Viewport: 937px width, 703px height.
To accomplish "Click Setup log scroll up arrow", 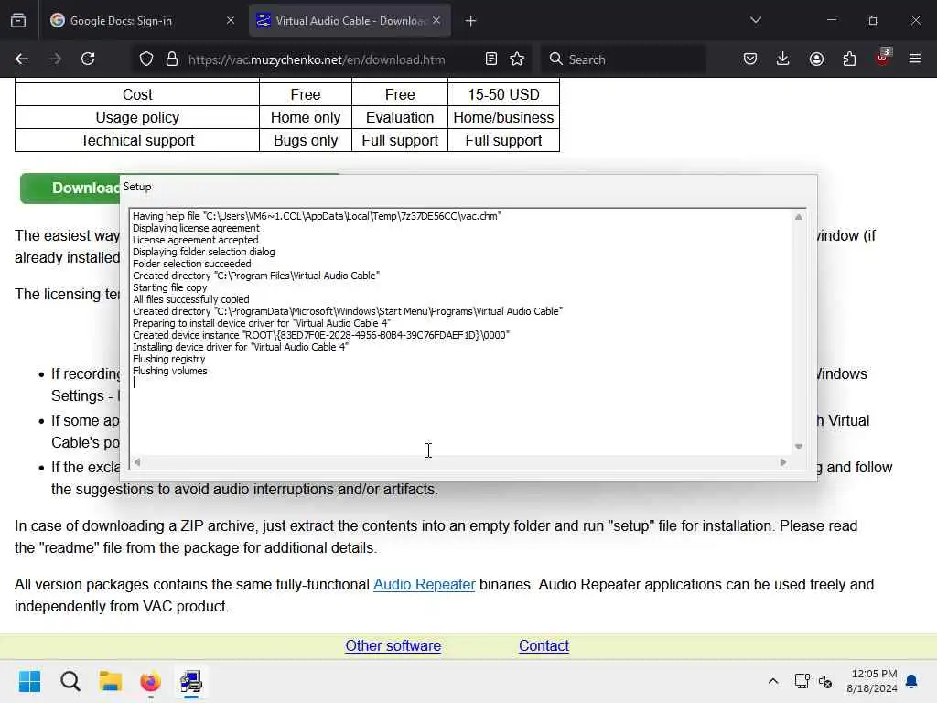I will click(798, 217).
